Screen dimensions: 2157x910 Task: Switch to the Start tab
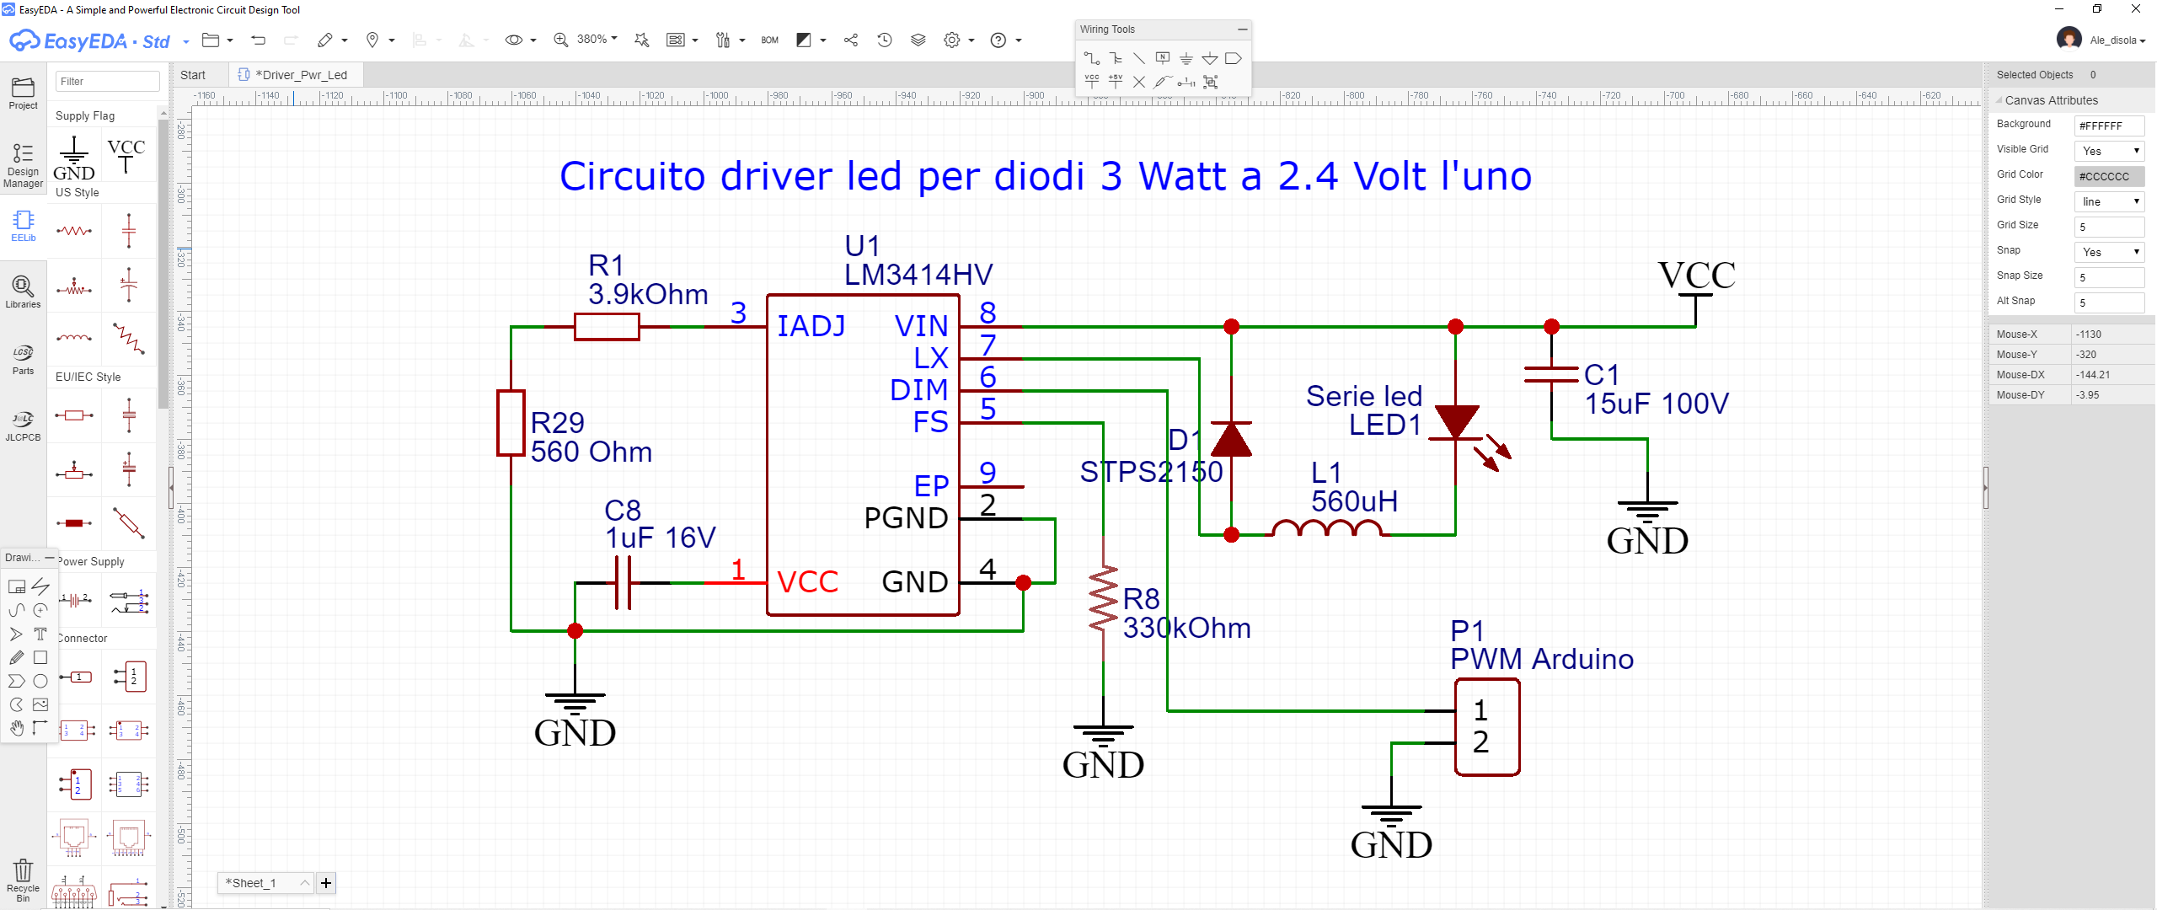[193, 75]
